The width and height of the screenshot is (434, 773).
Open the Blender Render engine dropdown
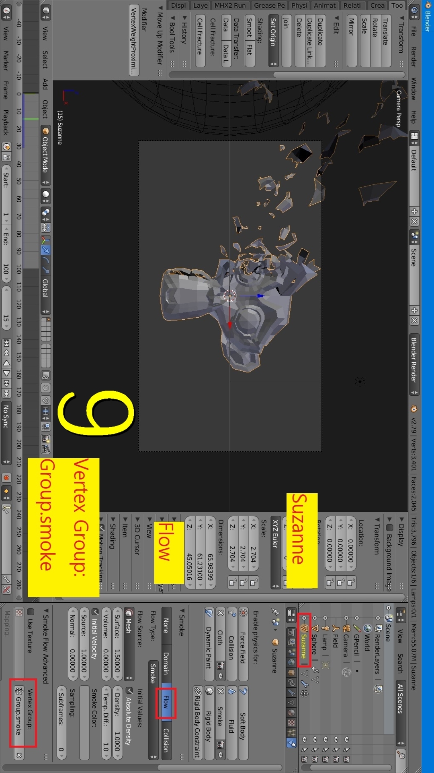(x=414, y=364)
